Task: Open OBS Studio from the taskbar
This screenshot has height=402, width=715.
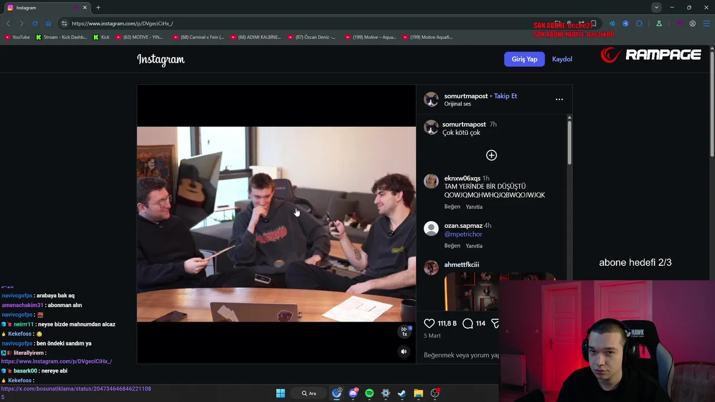Action: click(435, 393)
